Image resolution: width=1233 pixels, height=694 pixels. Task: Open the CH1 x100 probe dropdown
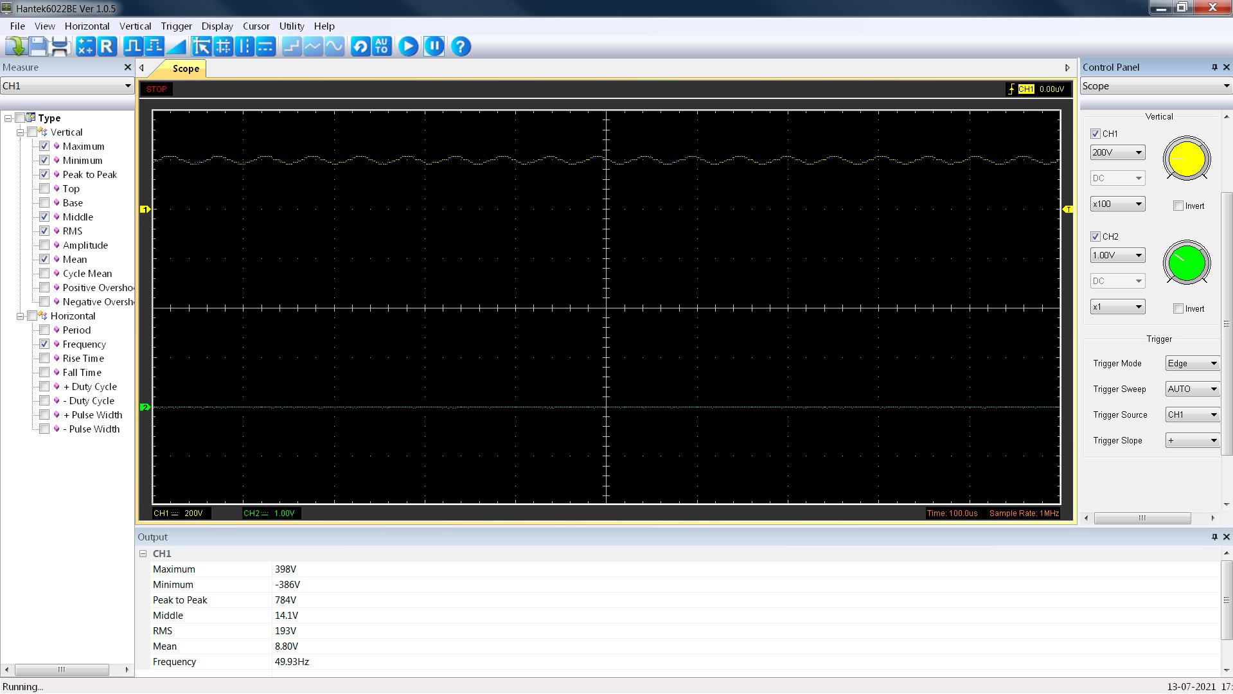point(1117,204)
